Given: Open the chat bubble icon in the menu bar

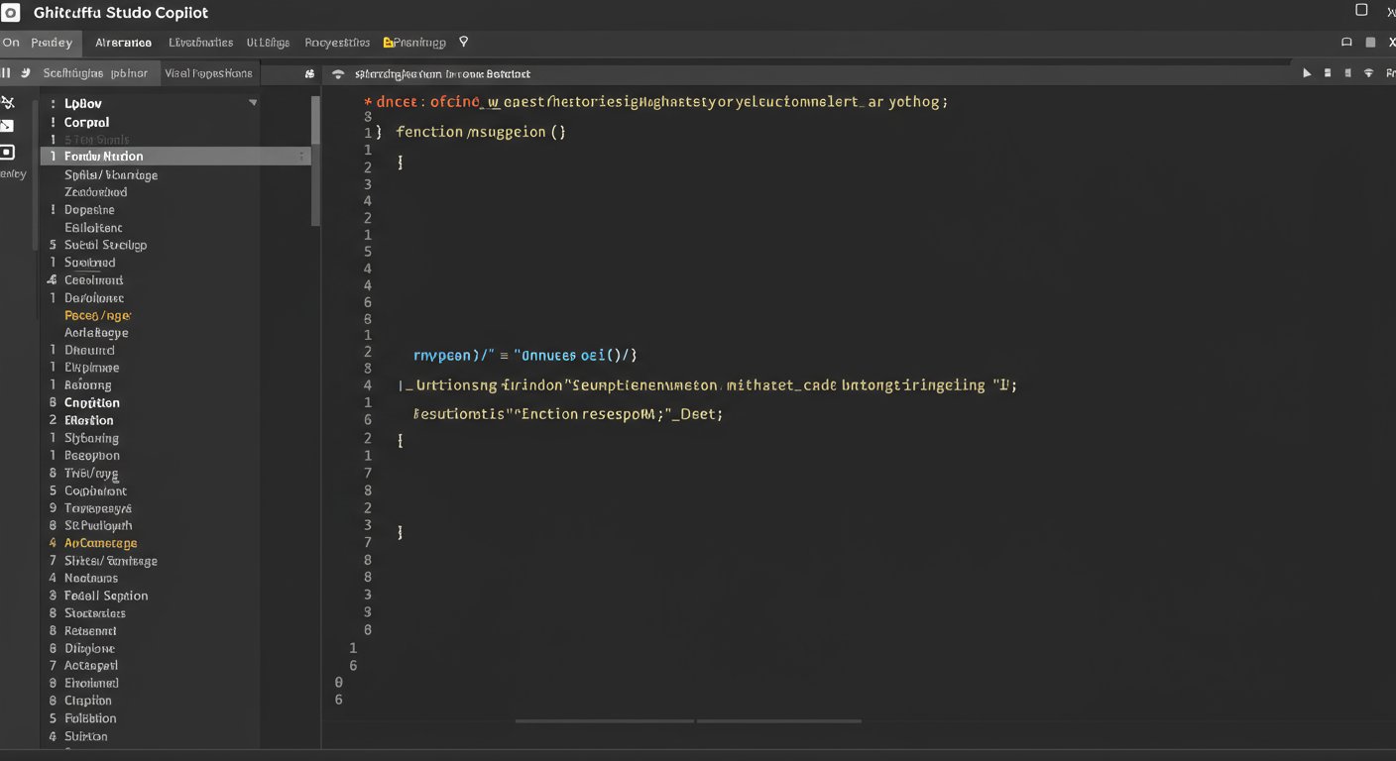Looking at the screenshot, I should click(1346, 43).
